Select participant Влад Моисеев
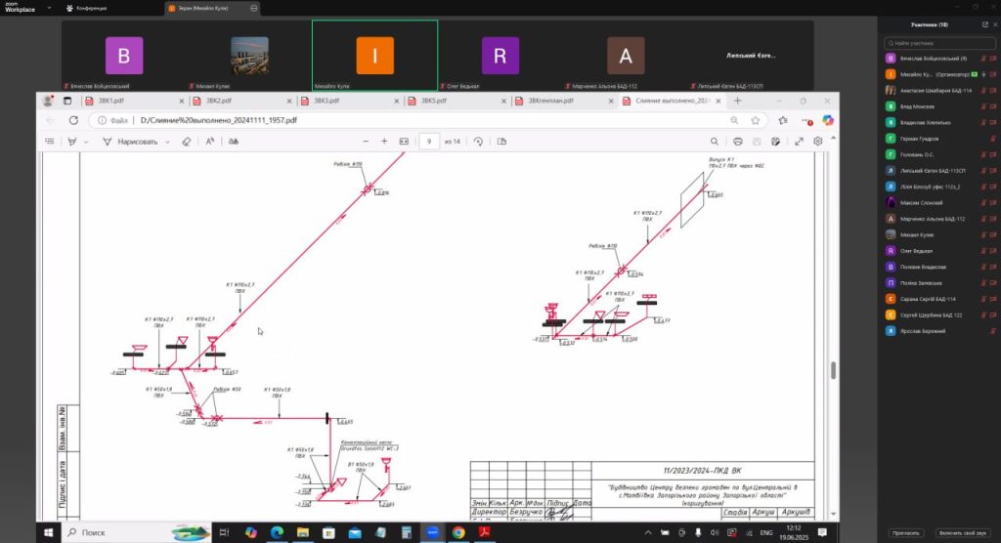Image resolution: width=1001 pixels, height=543 pixels. pos(939,106)
